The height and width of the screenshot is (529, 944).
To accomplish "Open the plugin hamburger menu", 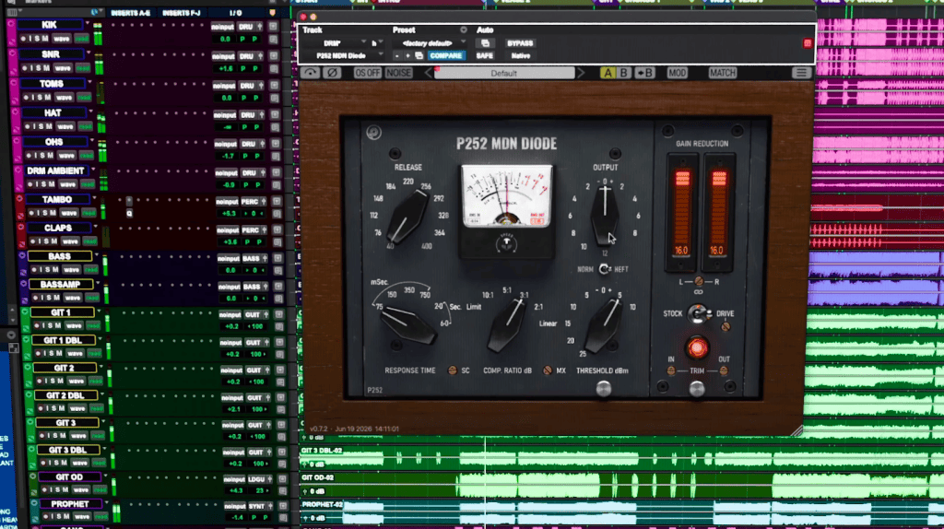I will pyautogui.click(x=801, y=73).
